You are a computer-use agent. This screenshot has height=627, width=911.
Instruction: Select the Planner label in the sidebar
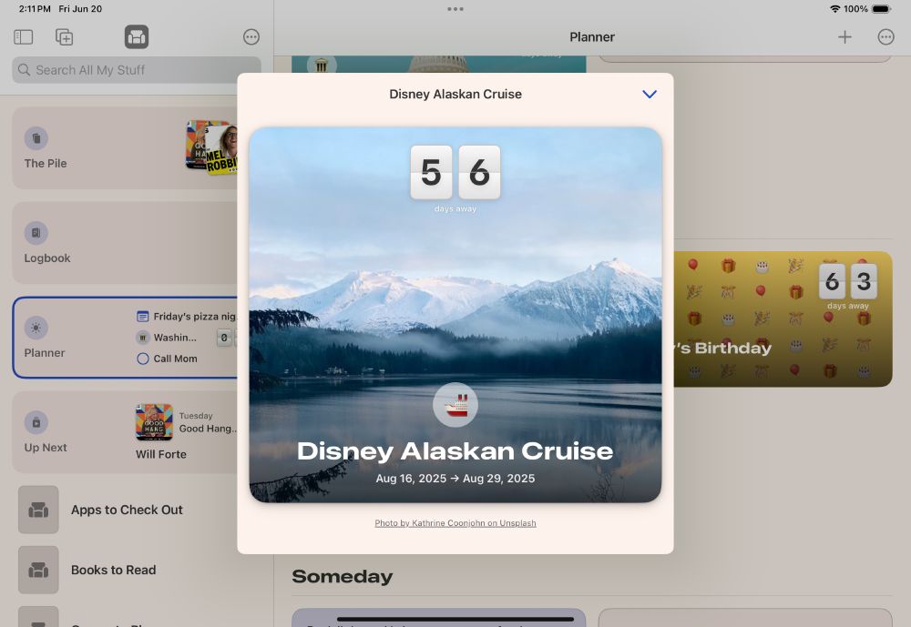point(45,352)
